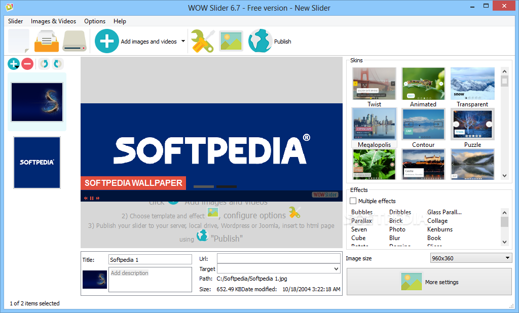Rotate image clockwise icon

[x=58, y=64]
